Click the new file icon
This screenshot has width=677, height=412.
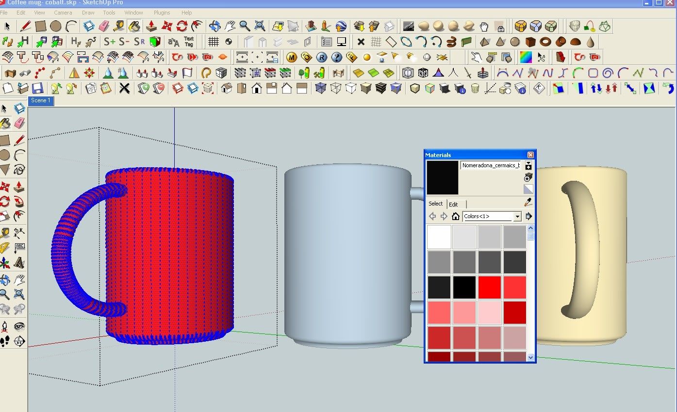coord(8,88)
